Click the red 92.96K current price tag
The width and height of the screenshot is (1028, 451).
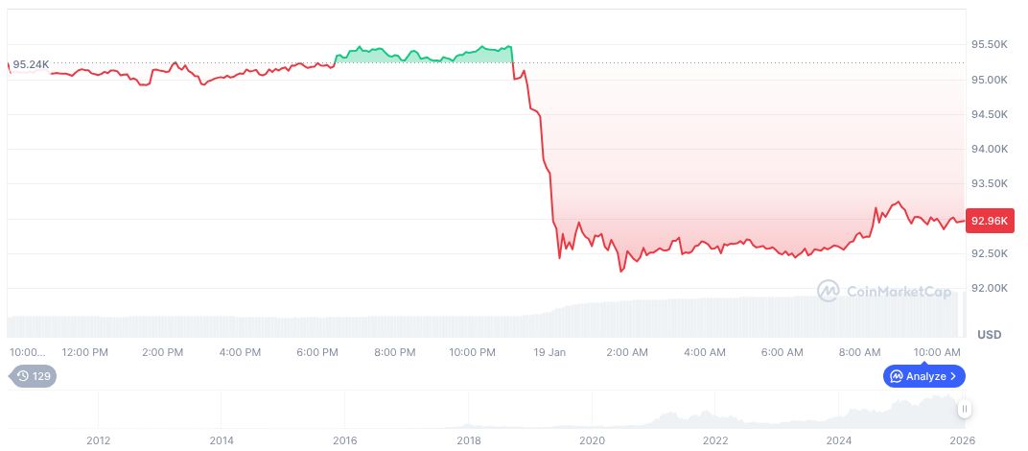coord(989,221)
